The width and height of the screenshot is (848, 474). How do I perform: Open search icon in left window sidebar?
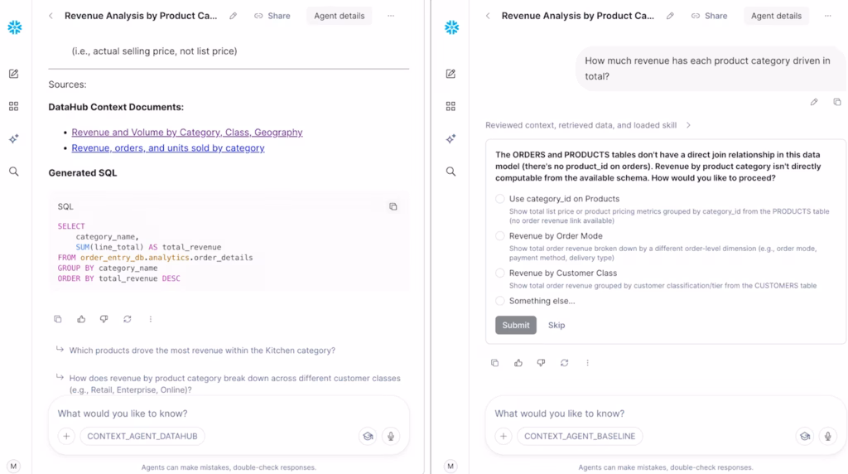(13, 172)
